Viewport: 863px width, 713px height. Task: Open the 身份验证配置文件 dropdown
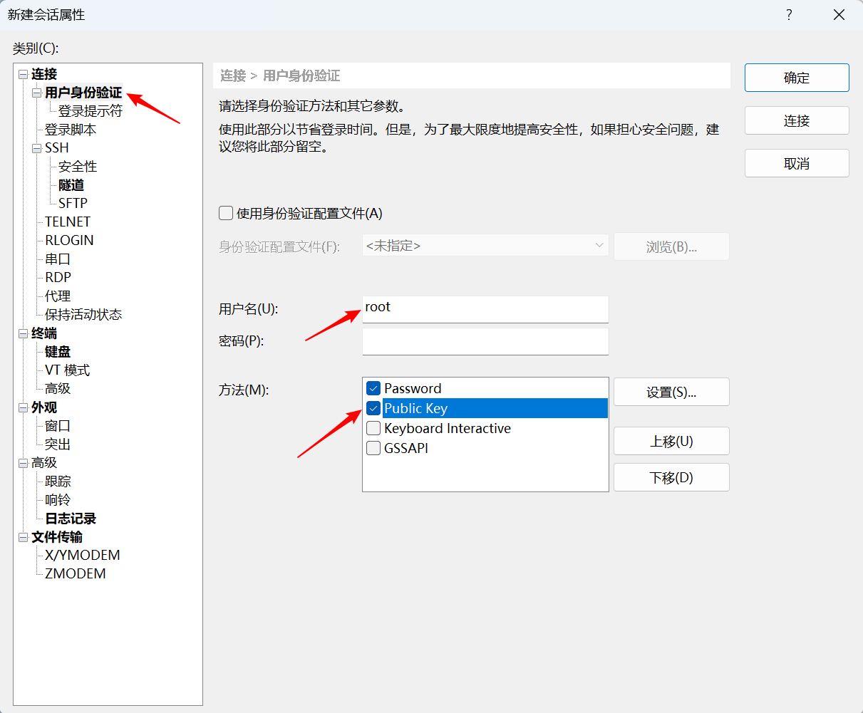coord(485,246)
